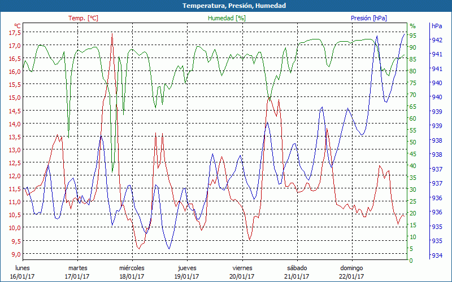Select the jueves 19/01/17 date marker

click(x=187, y=272)
